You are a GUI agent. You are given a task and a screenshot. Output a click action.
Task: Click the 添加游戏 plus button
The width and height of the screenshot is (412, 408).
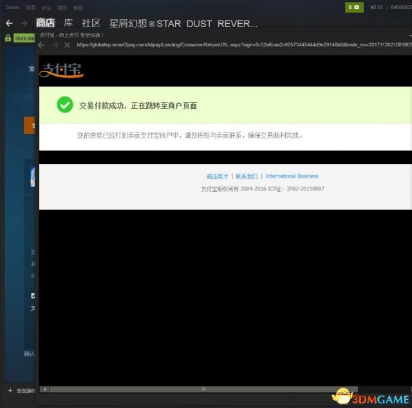click(10, 391)
